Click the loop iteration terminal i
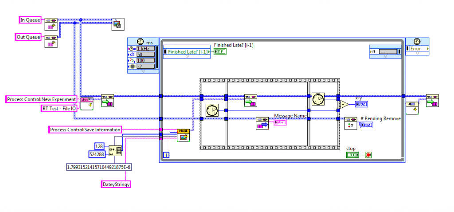Image resolution: width=454 pixels, height=212 pixels. coord(166,155)
